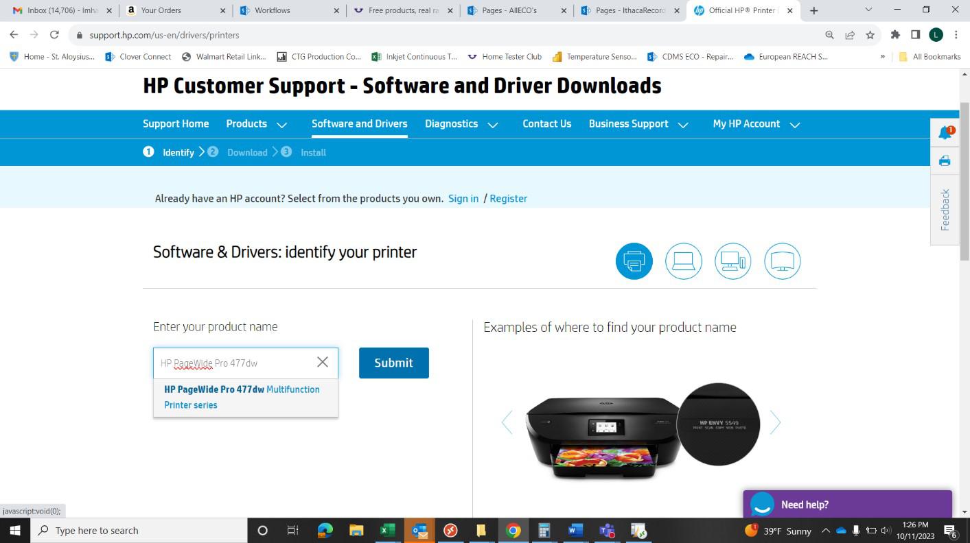Open the Feedback side tab
The height and width of the screenshot is (543, 970).
click(945, 209)
